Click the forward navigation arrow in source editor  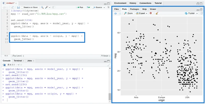point(7,8)
